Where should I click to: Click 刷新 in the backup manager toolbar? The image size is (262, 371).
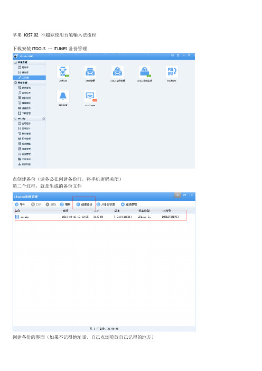point(65,204)
